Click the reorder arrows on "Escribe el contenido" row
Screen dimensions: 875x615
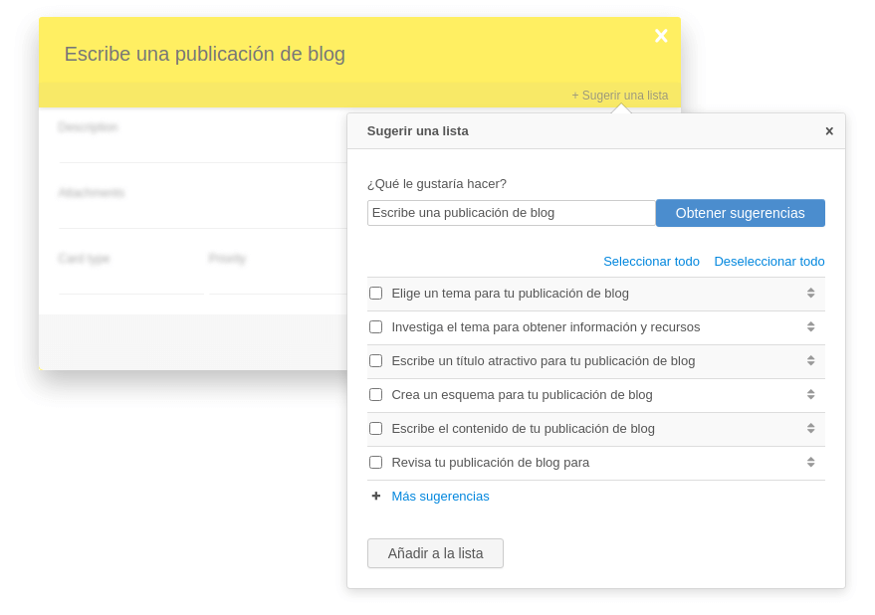(x=810, y=428)
